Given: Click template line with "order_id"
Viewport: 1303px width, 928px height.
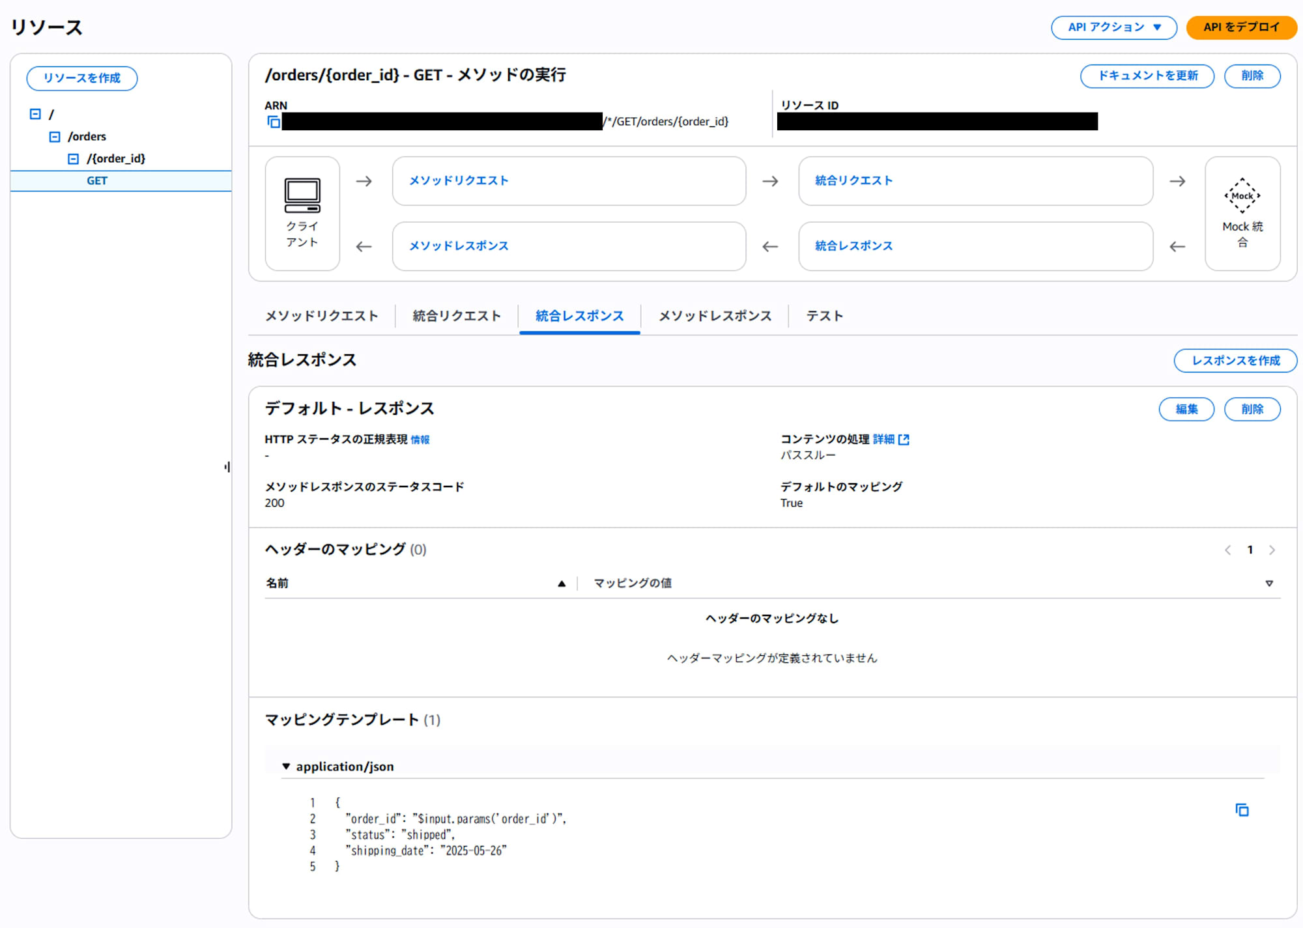Looking at the screenshot, I should click(456, 819).
